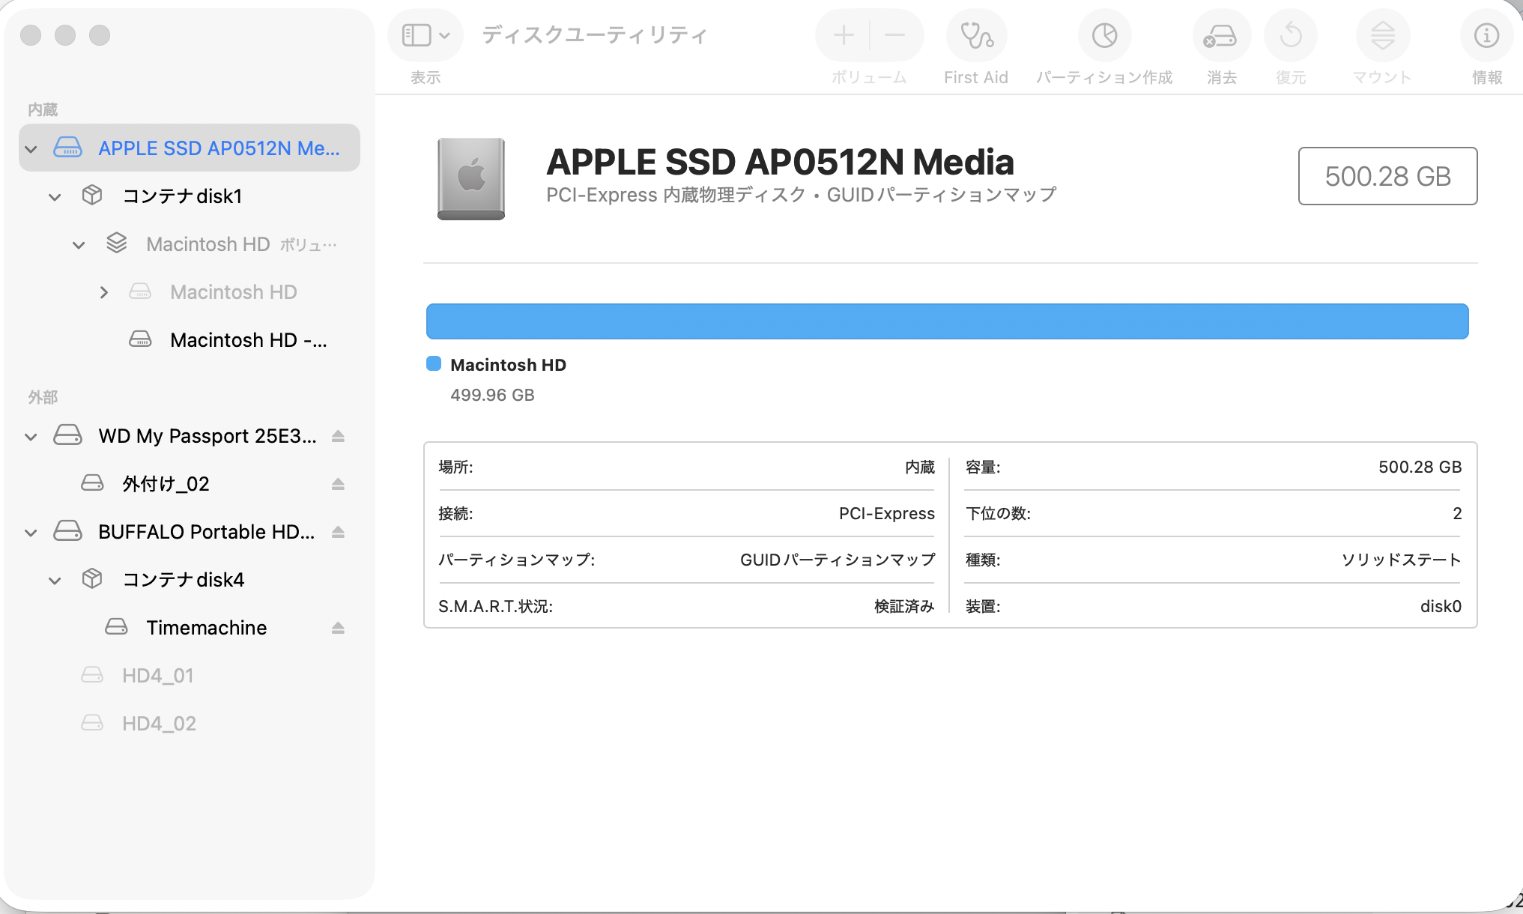Eject the WD My Passport drive
Viewport: 1523px width, 914px height.
pyautogui.click(x=338, y=436)
